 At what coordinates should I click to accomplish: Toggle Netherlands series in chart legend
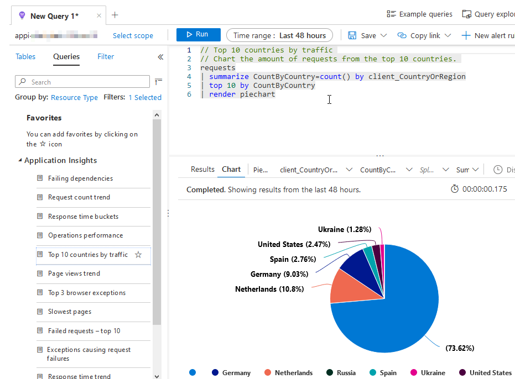[x=288, y=373]
